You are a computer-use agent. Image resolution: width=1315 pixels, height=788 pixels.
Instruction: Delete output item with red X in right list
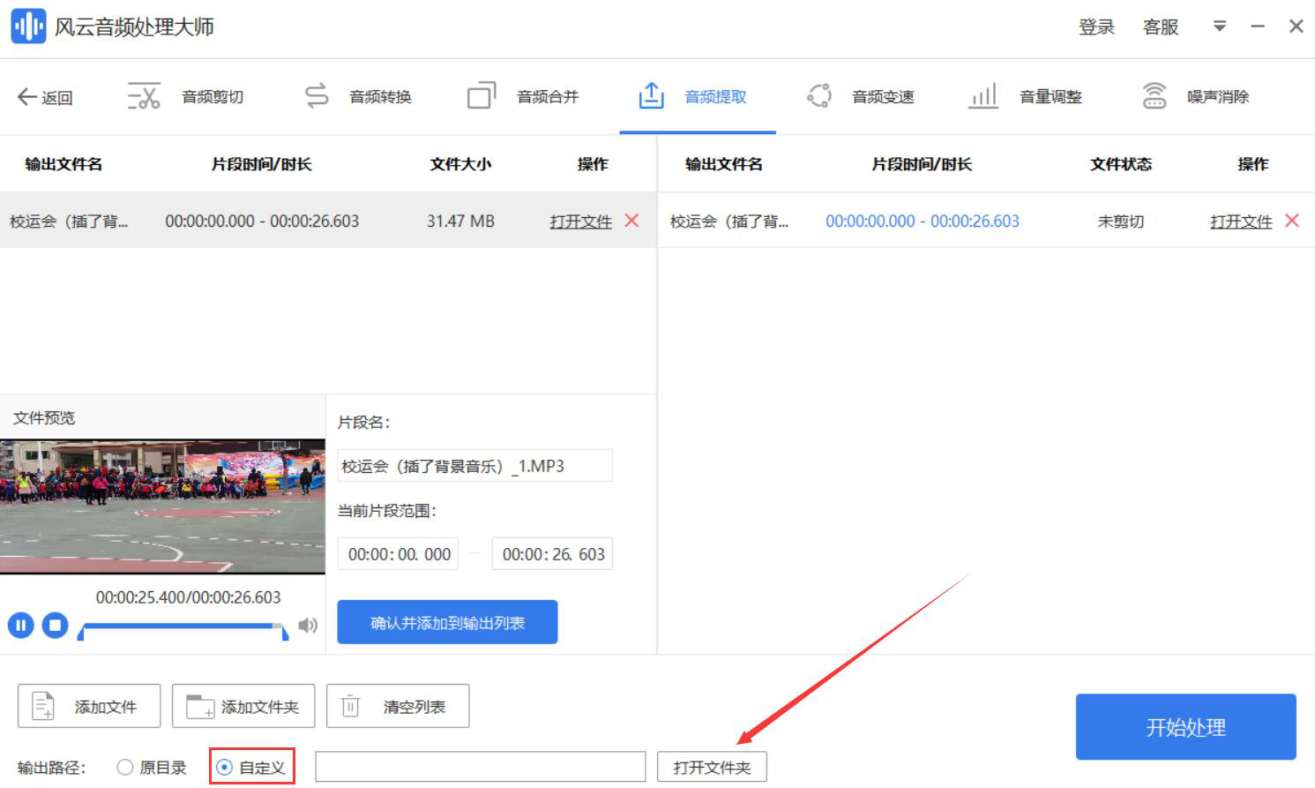click(x=1292, y=221)
